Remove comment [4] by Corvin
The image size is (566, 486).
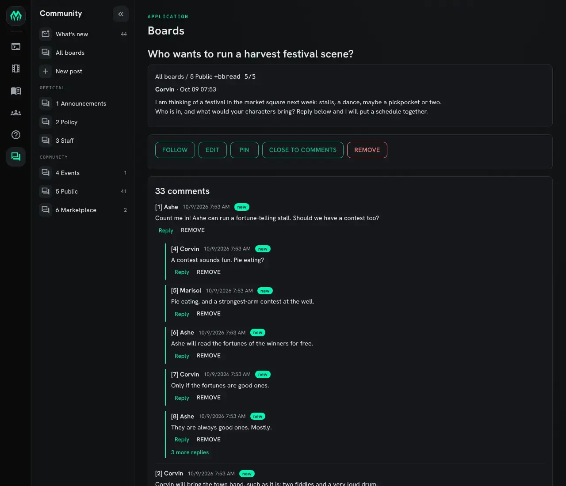coord(209,272)
